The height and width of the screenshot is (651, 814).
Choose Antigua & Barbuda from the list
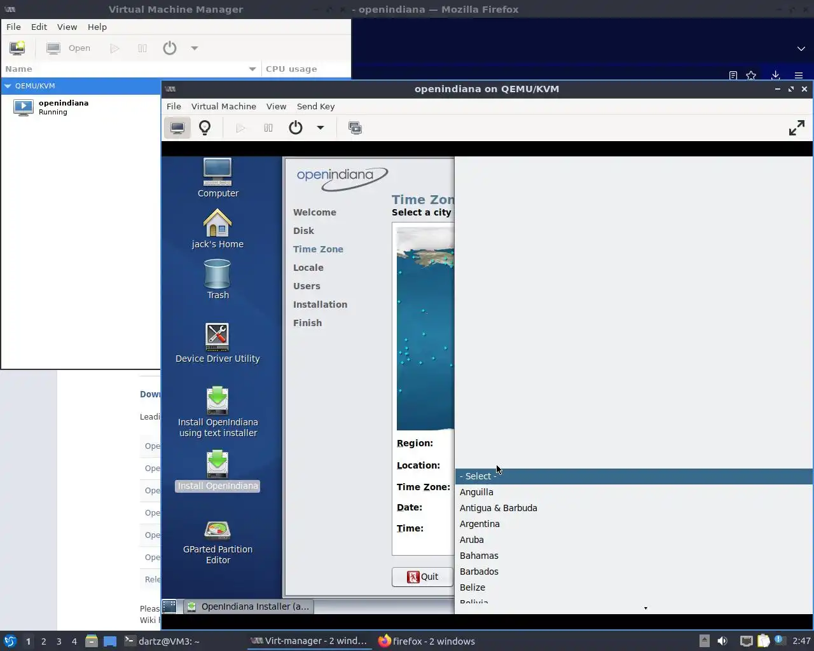633,508
